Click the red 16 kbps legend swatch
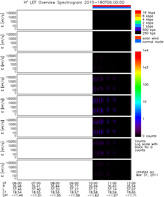The image size is (164, 197). 138,12
